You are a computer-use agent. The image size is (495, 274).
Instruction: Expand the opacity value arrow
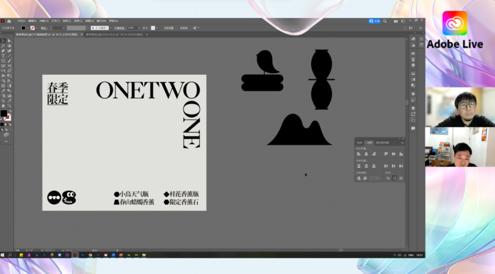click(x=139, y=28)
